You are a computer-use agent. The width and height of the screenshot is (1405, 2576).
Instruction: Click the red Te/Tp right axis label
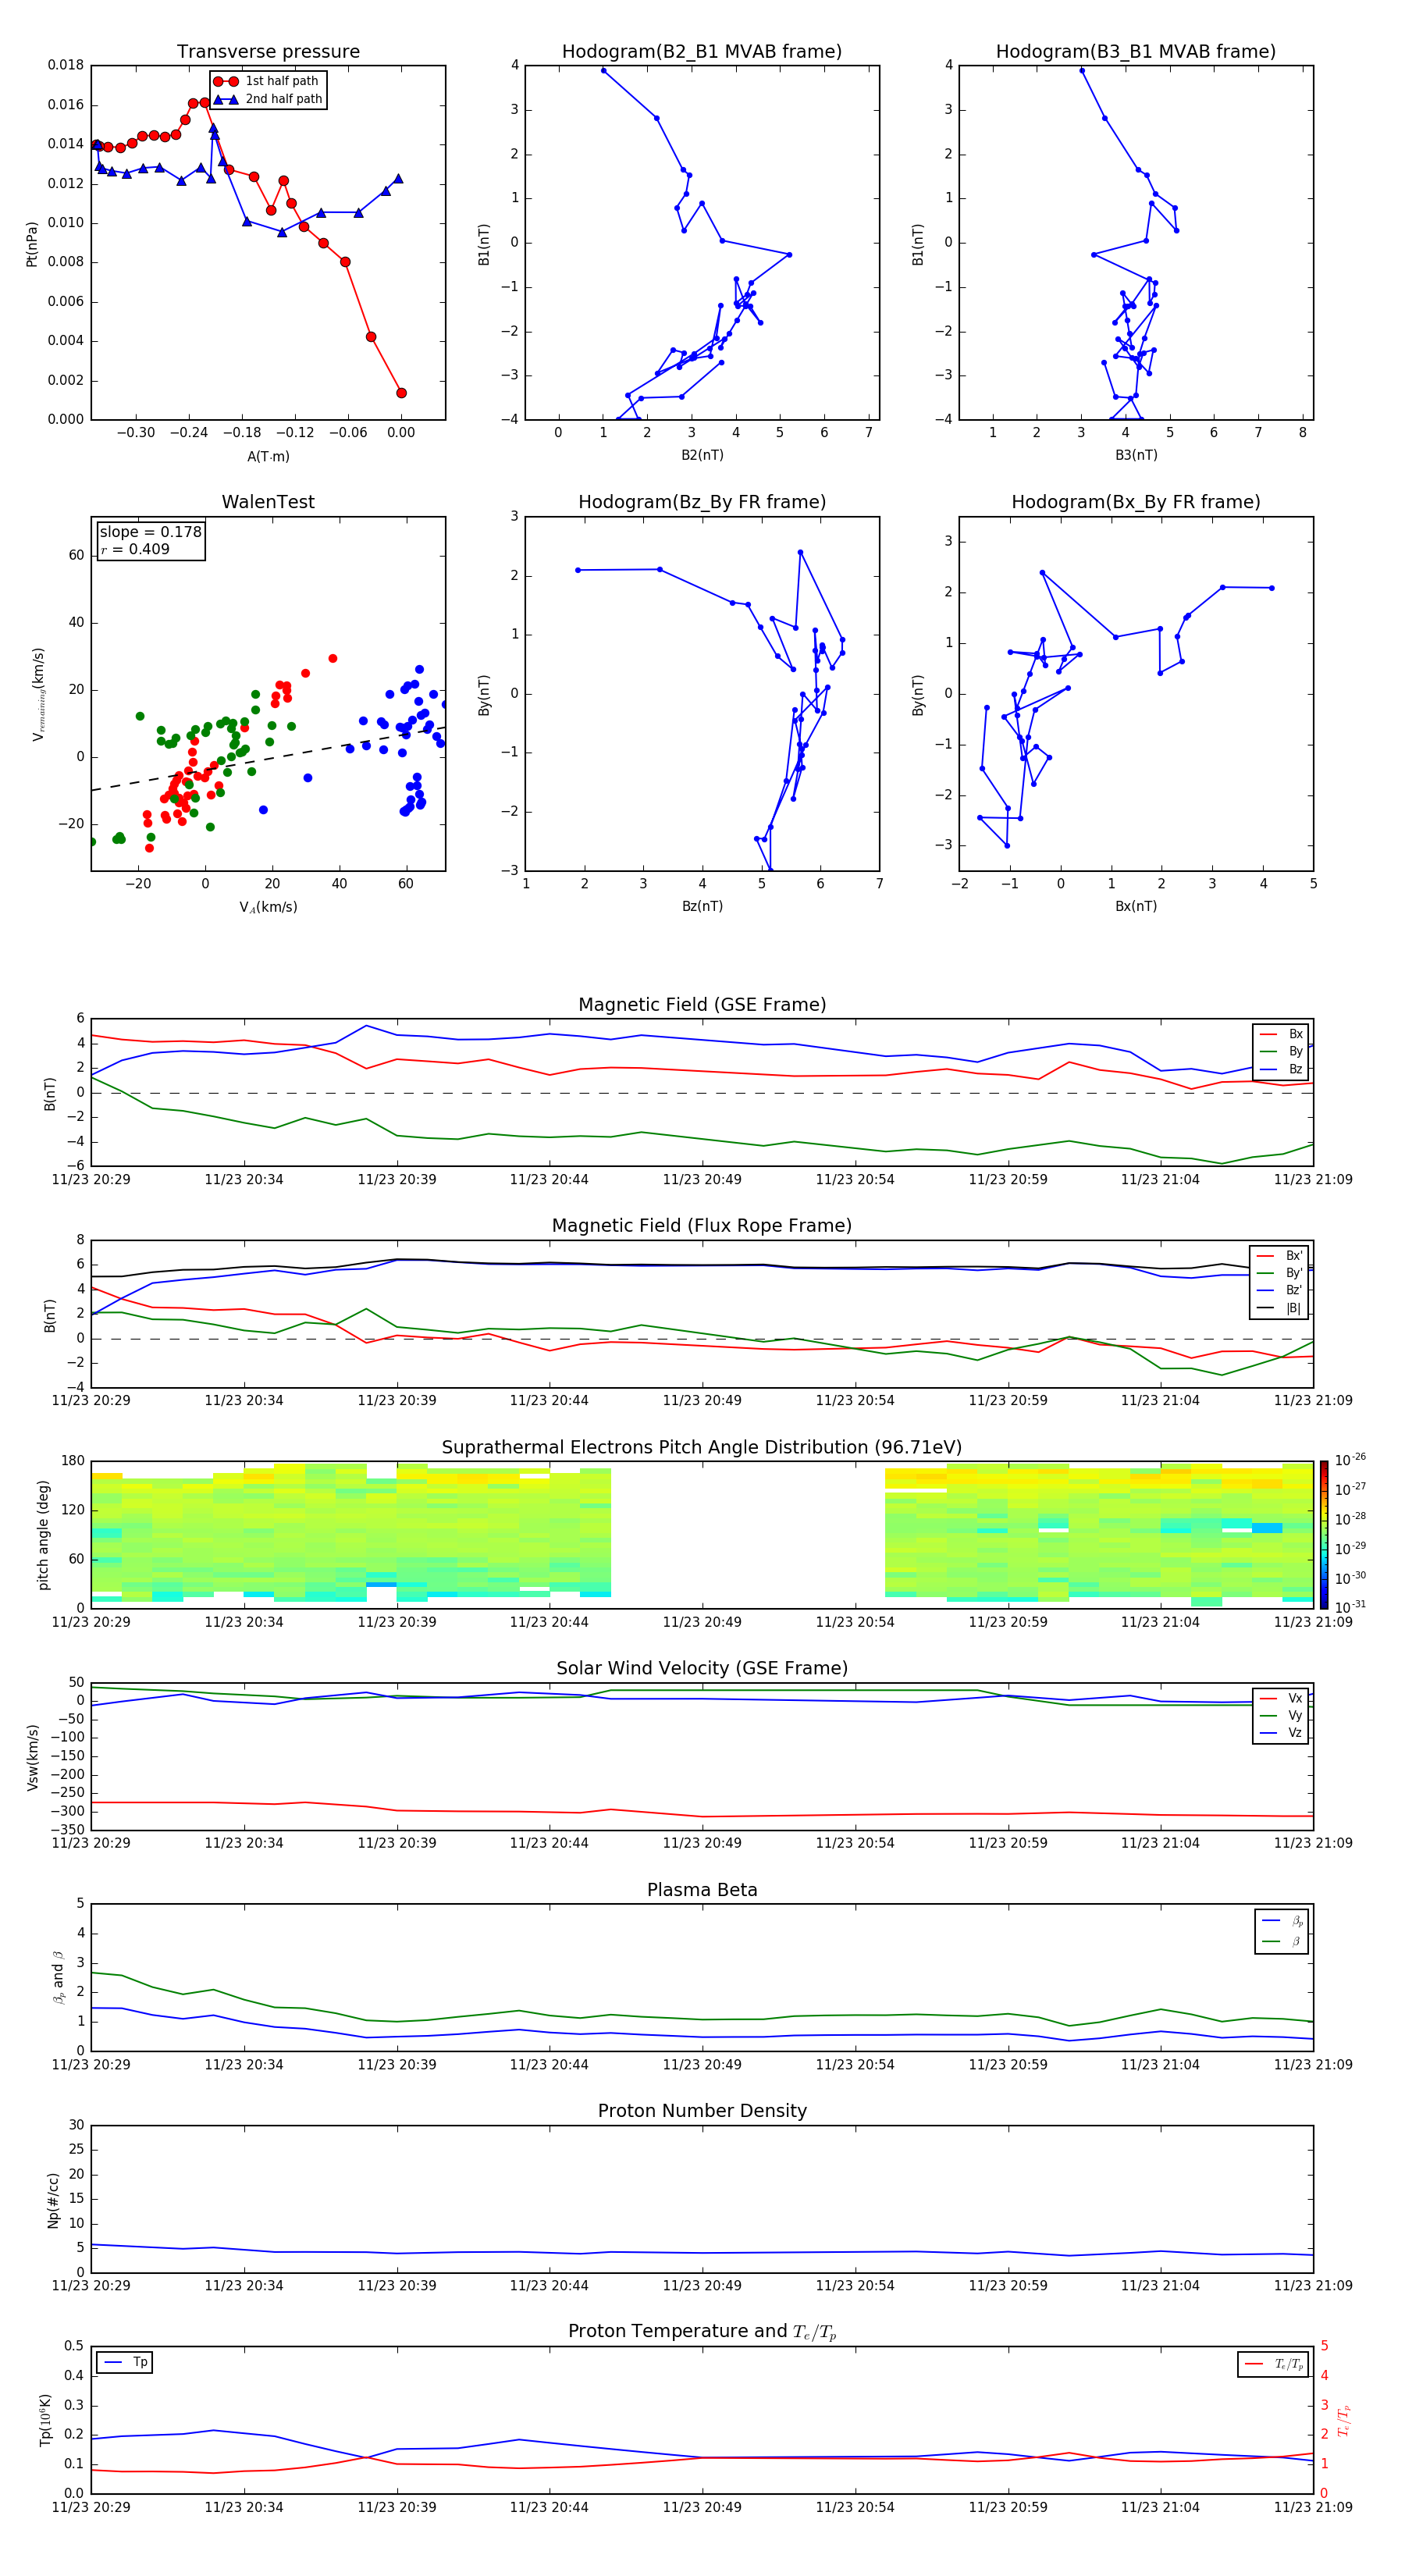tap(1343, 2420)
